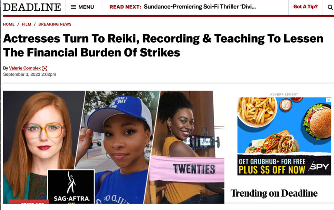
Task: Click the Twenties chair photo
Action: point(187,147)
